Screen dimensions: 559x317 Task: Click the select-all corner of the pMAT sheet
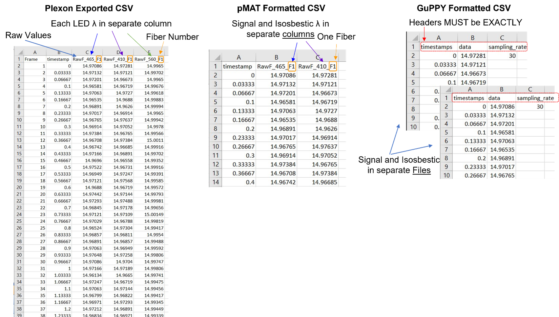(x=215, y=57)
